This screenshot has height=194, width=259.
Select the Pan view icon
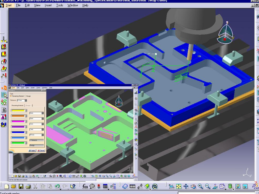[186, 186]
